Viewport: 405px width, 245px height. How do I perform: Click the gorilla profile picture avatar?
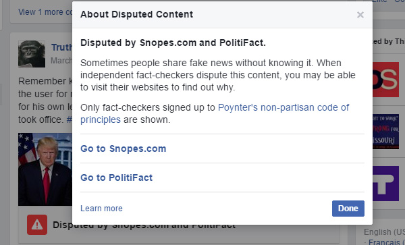32,54
